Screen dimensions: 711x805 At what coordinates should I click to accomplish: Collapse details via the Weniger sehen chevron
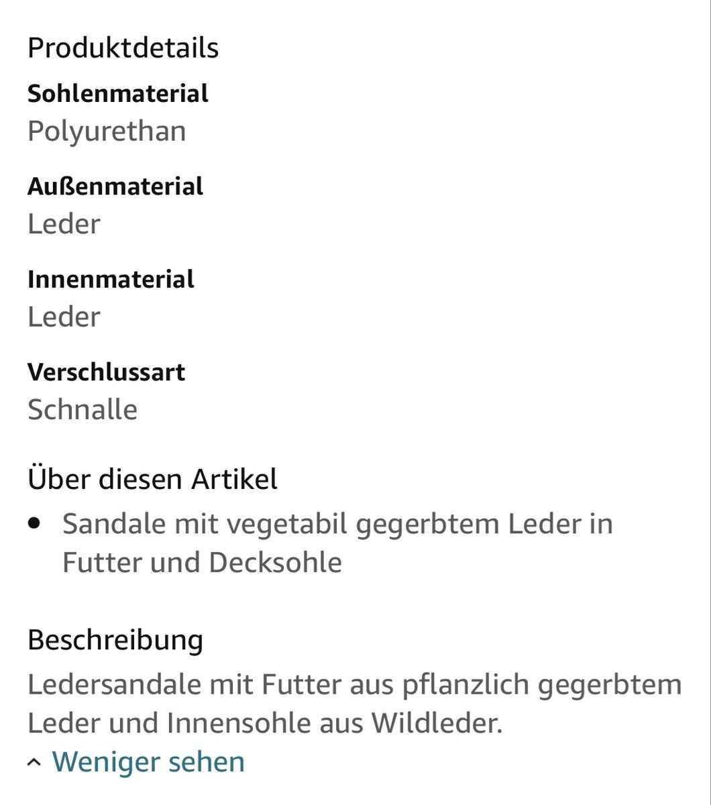(x=34, y=763)
